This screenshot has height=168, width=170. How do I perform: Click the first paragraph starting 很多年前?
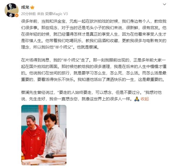tap(94, 34)
